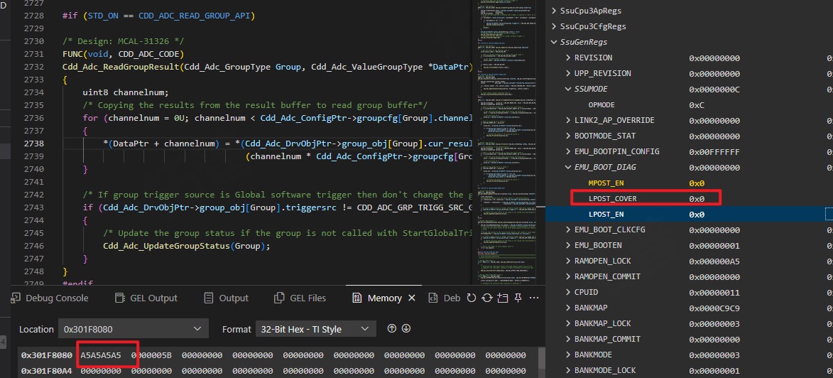
Task: Select the OPMODE bitfield row
Action: pyautogui.click(x=689, y=104)
